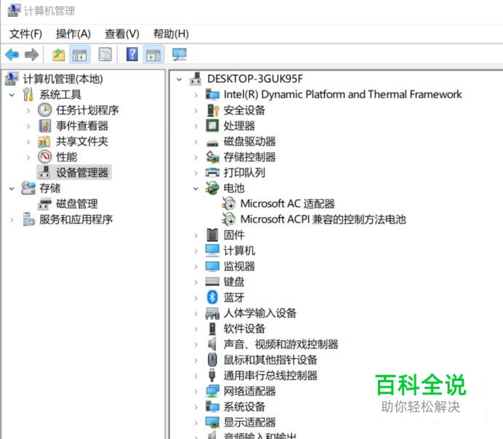Expand the 服务和应用程序 node
The width and height of the screenshot is (503, 439).
click(x=12, y=220)
